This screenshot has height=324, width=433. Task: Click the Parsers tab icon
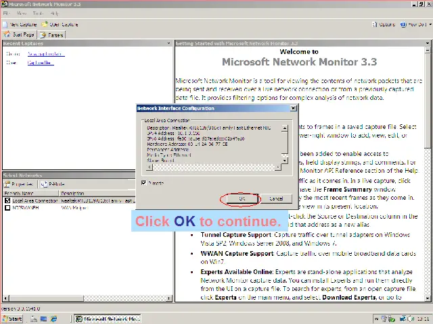(x=43, y=35)
